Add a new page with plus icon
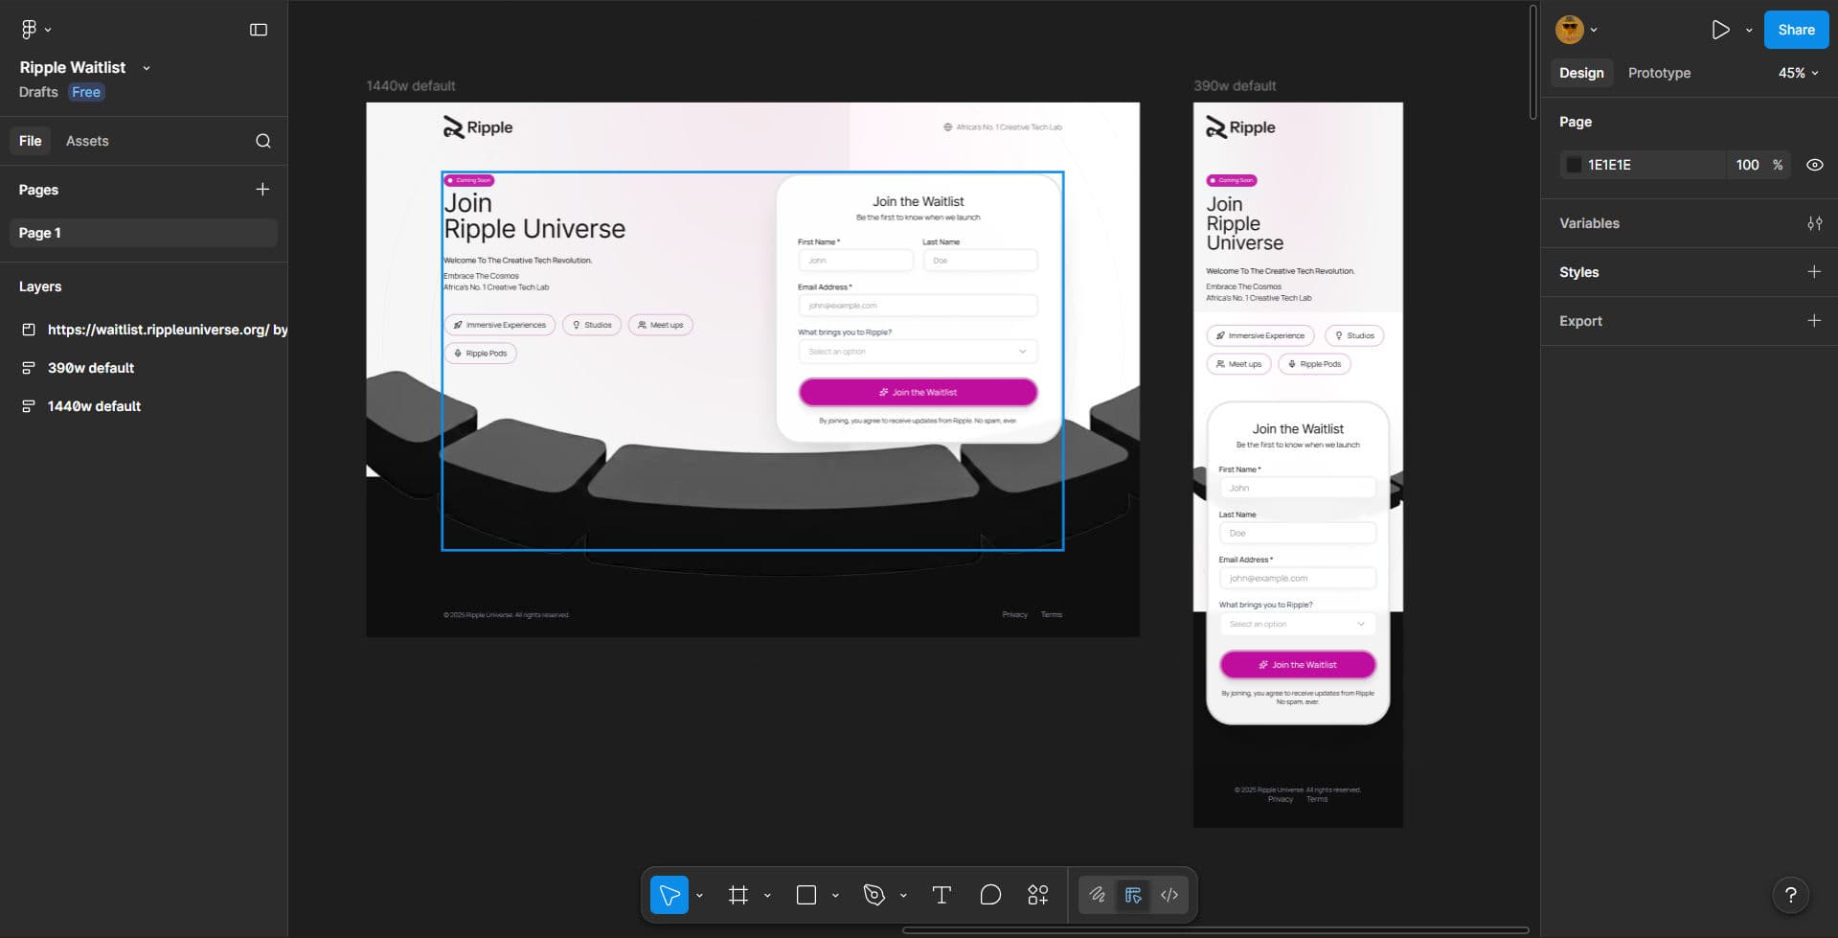Viewport: 1838px width, 938px height. (262, 190)
